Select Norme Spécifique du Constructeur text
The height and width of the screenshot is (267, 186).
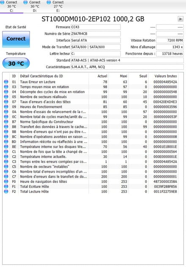pos(46,122)
